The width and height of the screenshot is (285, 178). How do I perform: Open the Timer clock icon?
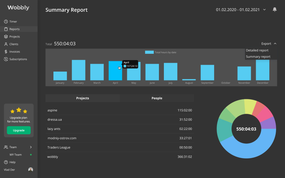click(6, 22)
